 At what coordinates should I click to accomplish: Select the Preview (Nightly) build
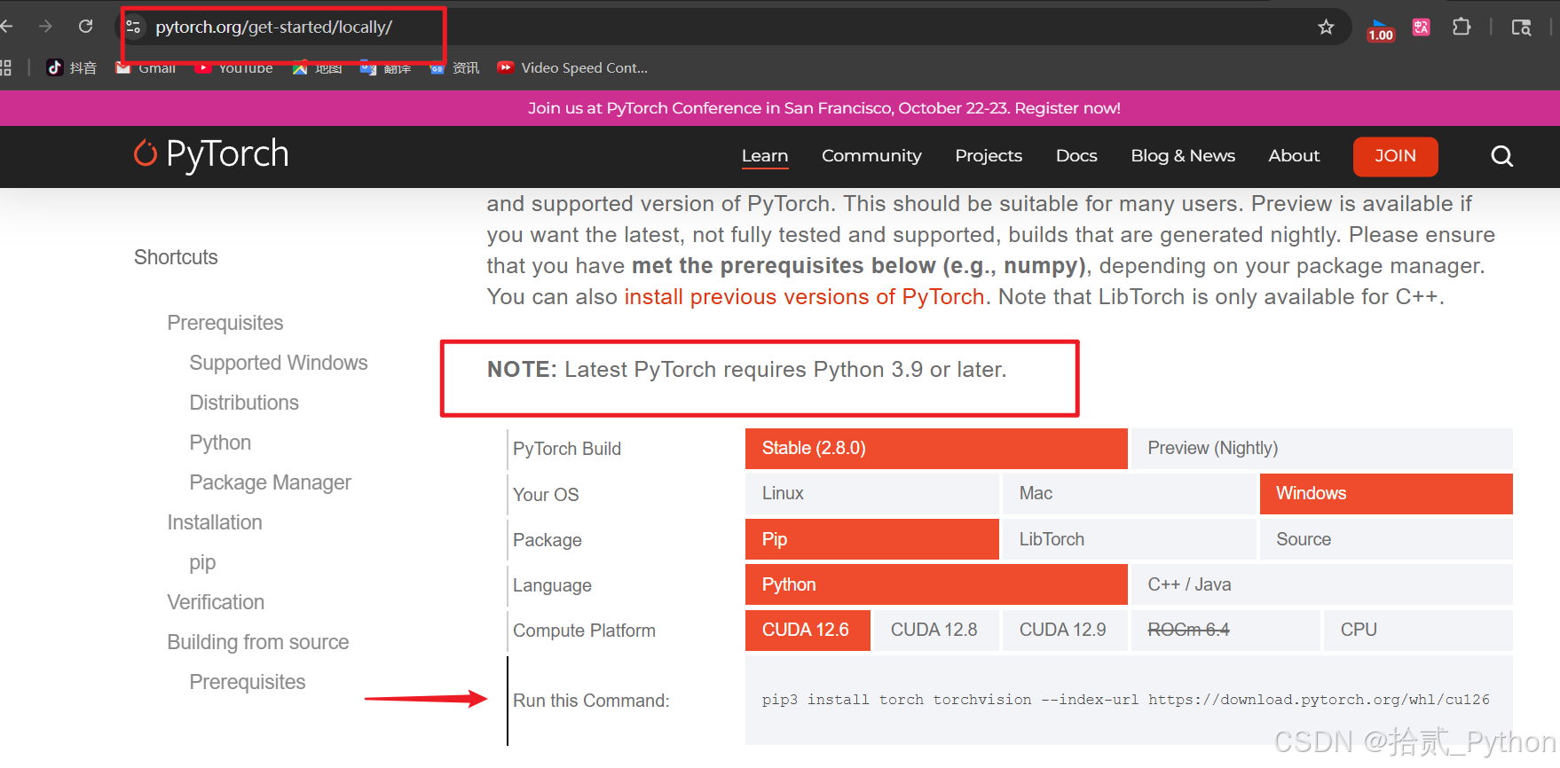[x=1322, y=449]
